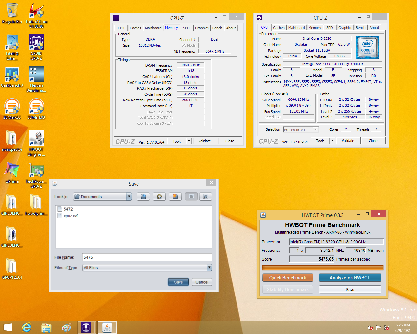Click Save button in HWBOT Prime

[x=350, y=289]
